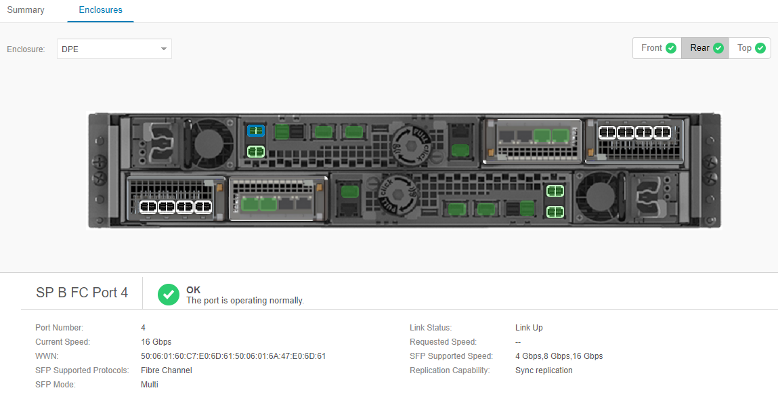Select the Sync replication value

coord(544,370)
